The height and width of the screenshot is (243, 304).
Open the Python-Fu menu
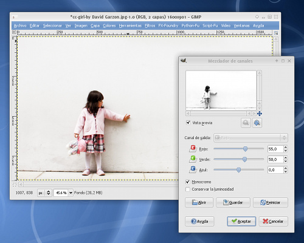190,26
